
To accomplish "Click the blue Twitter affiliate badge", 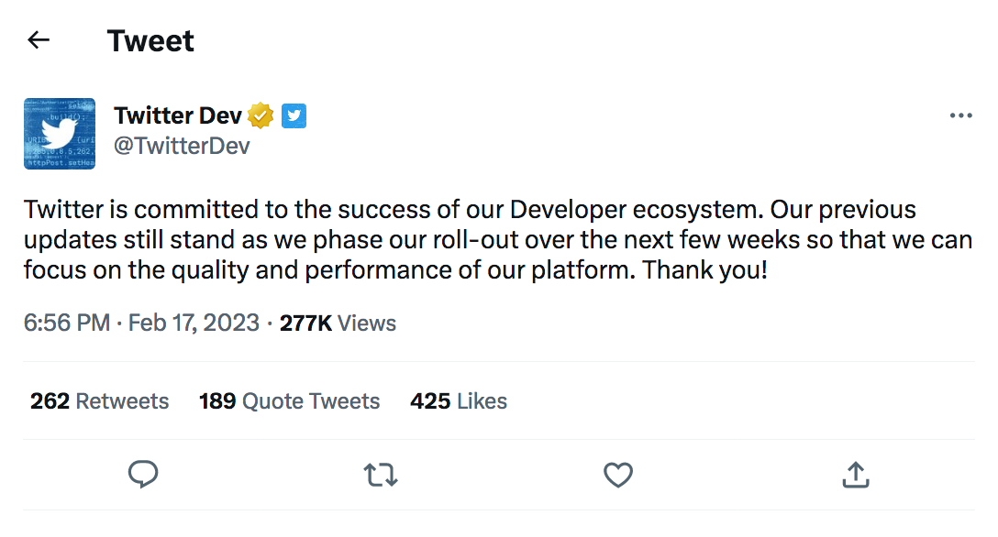I will click(x=294, y=115).
